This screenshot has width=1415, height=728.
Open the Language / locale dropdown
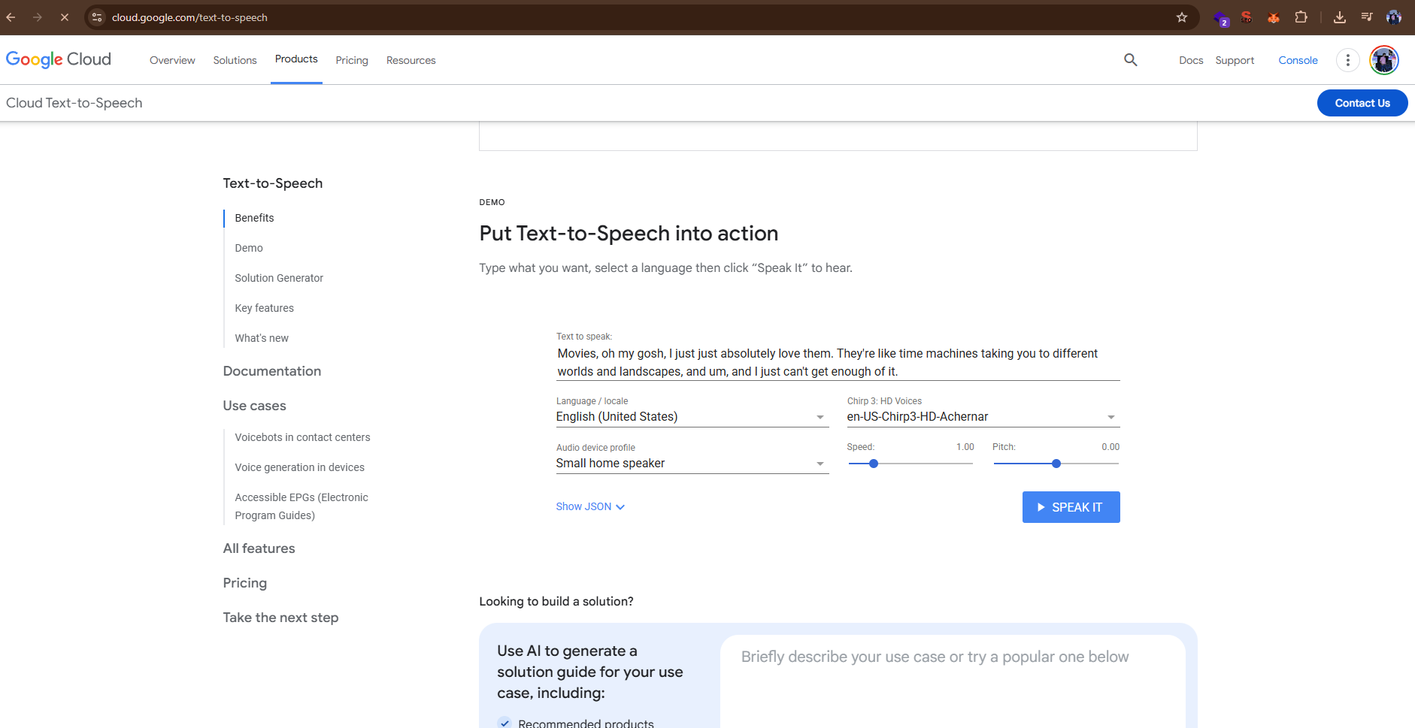[x=692, y=417]
